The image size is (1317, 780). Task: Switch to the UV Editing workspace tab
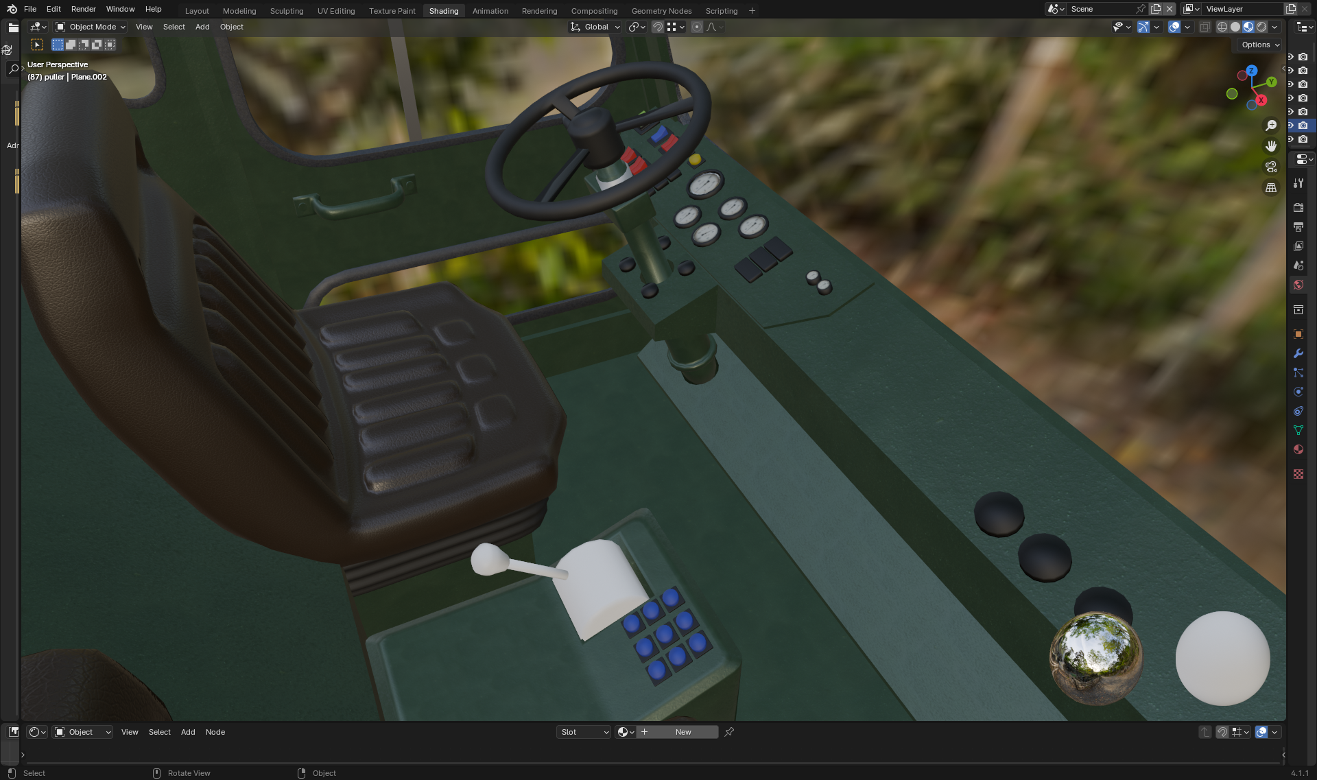click(336, 11)
